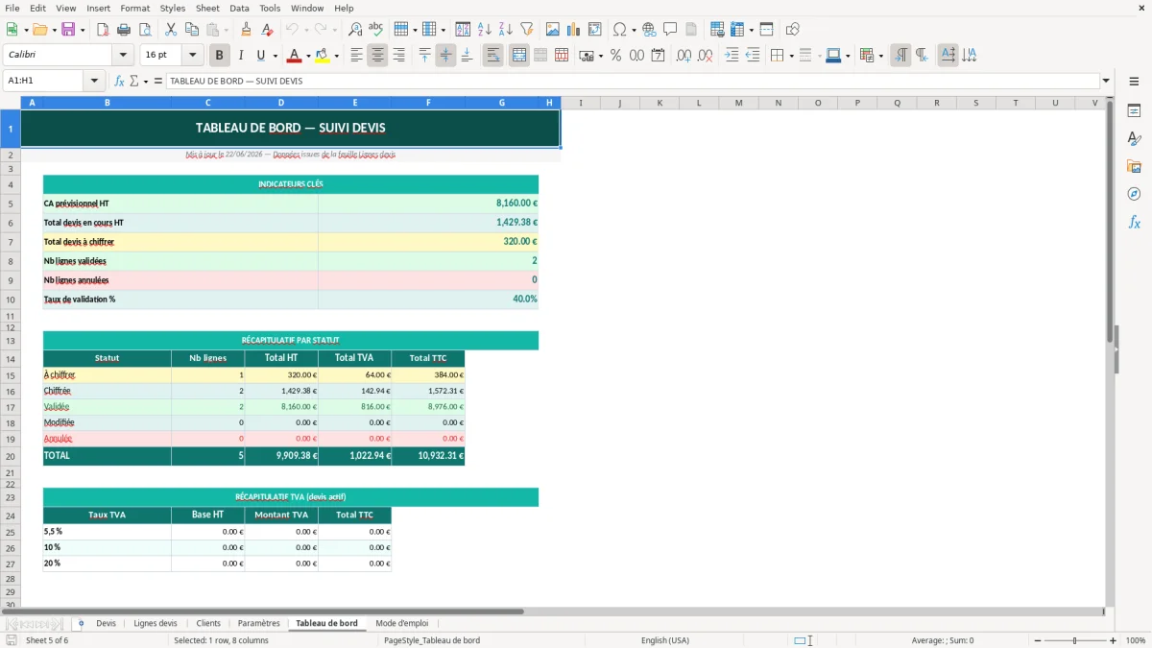Open sidebar Gallery icon
Viewport: 1152px width, 648px height.
[1134, 166]
